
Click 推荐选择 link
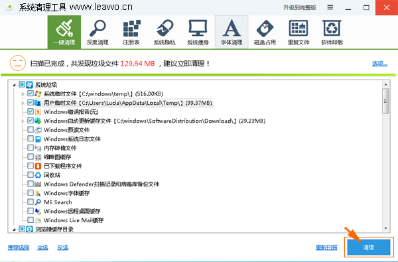tap(19, 247)
